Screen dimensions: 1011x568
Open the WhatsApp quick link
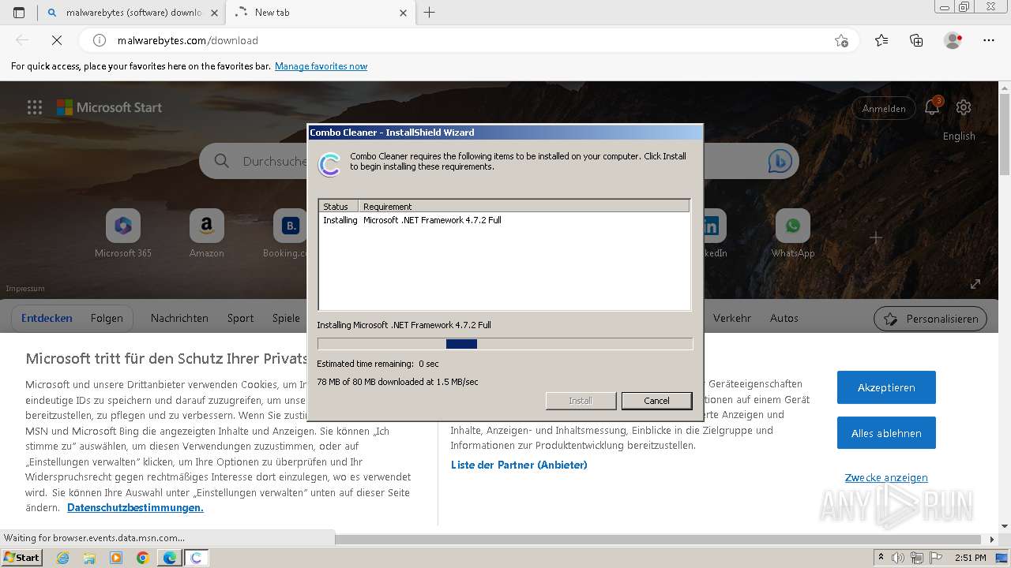793,234
